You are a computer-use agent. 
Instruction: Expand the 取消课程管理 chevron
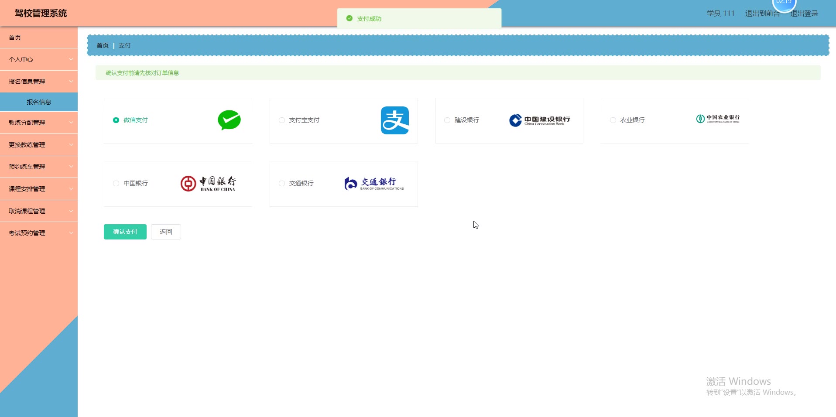point(71,211)
